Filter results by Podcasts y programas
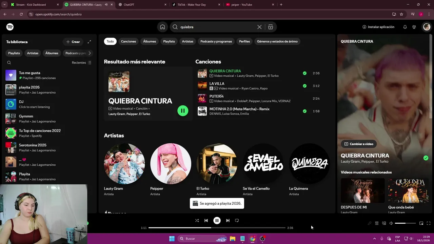This screenshot has height=244, width=434. (x=216, y=41)
